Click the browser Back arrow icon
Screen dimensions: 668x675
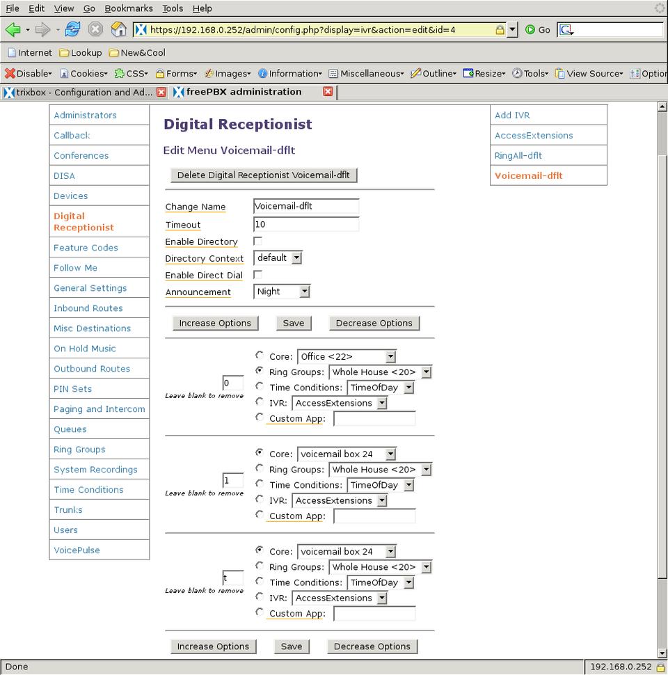click(x=13, y=30)
